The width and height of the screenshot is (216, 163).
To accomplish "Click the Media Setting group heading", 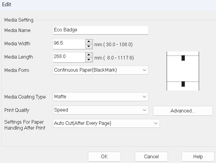I will coord(19,20).
